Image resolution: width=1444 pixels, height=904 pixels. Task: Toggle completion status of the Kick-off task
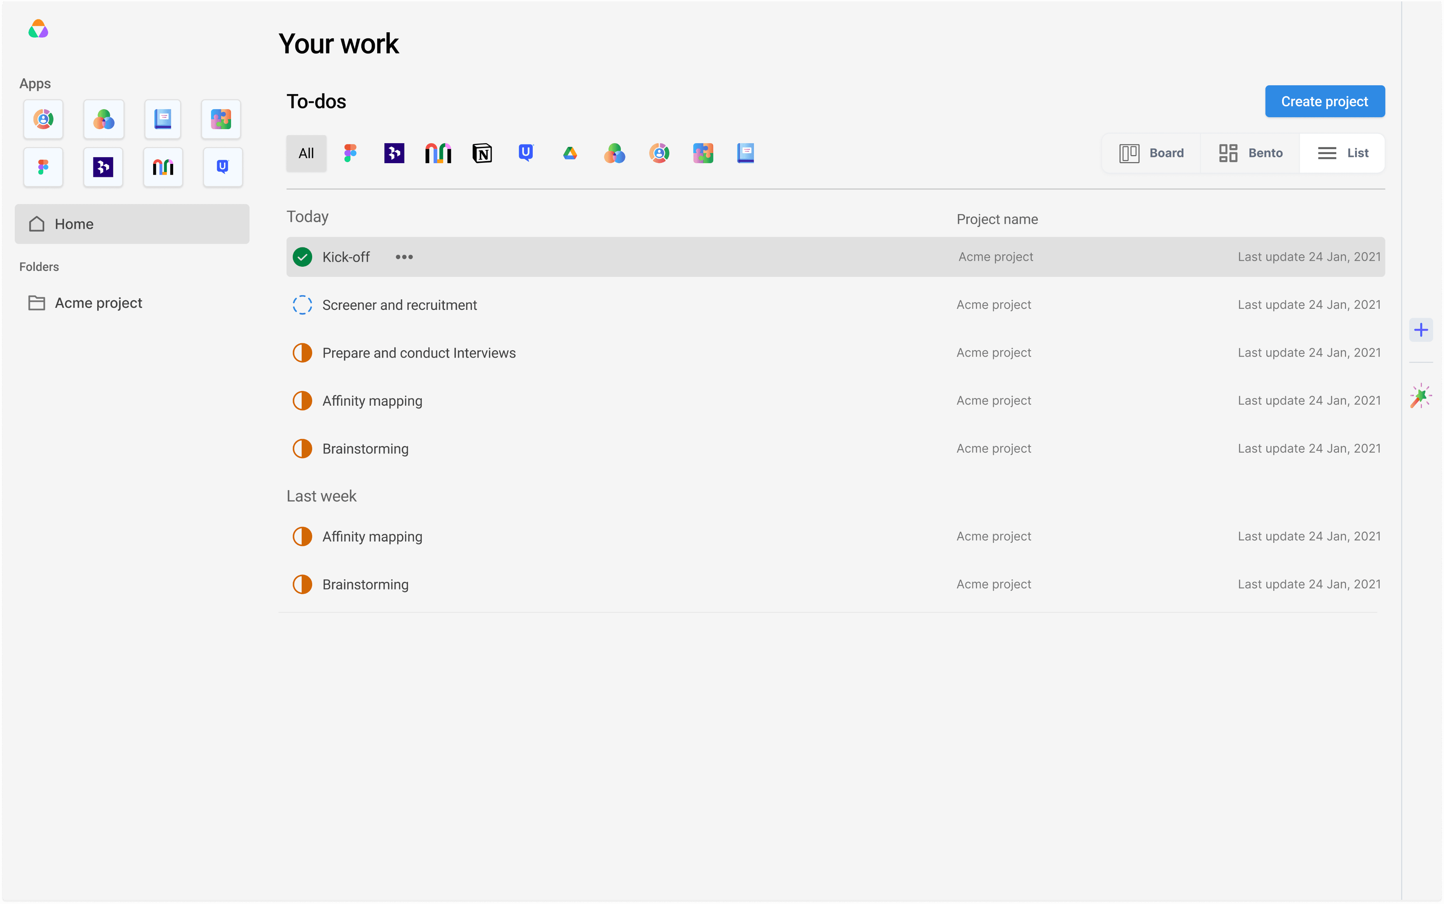click(x=303, y=257)
